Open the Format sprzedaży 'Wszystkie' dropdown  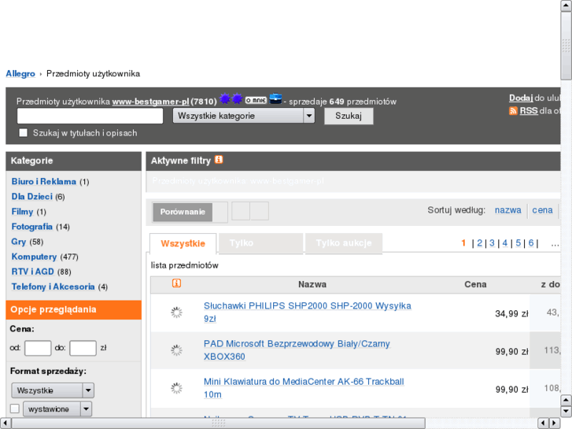(x=53, y=390)
